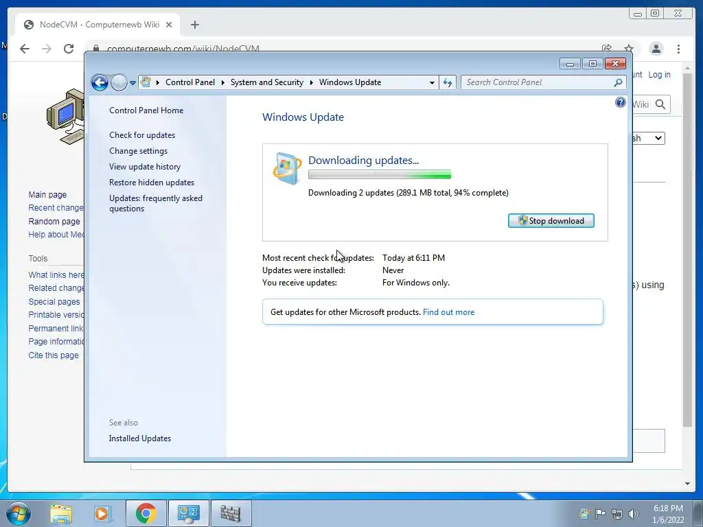
Task: Click Chrome back arrow
Action: tap(25, 49)
